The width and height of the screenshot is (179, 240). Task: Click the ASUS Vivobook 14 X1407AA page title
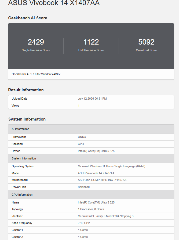click(54, 3)
